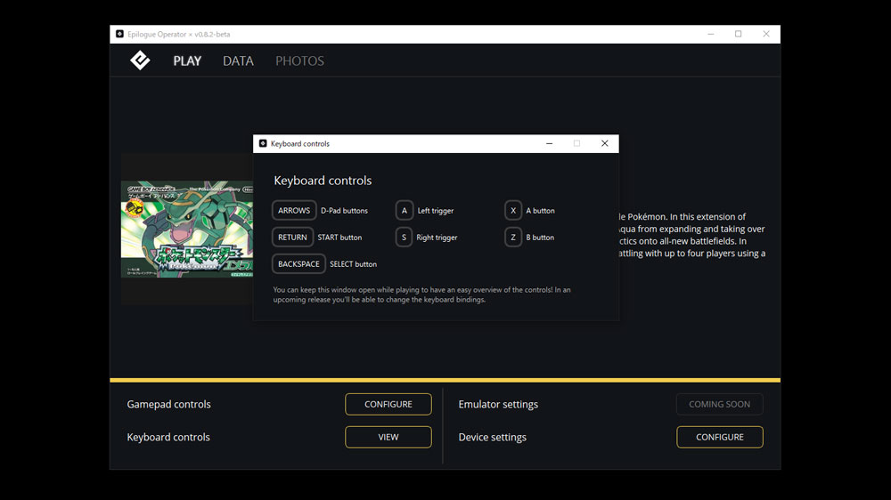891x500 pixels.
Task: Click the A key Left trigger badge
Action: pos(405,211)
